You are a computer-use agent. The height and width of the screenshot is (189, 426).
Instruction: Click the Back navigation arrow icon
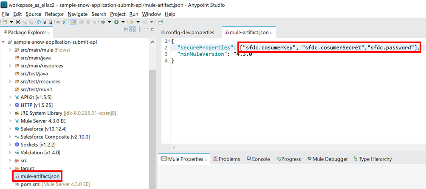point(132,22)
